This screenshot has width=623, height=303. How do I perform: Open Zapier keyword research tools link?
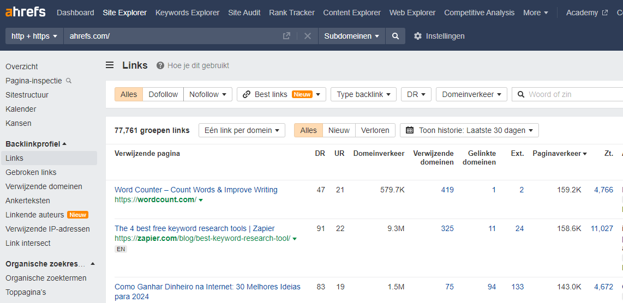(x=195, y=228)
